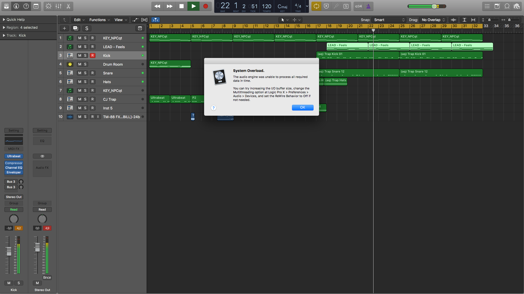The image size is (524, 294).
Task: Toggle the Catch Playhead button
Action: pyautogui.click(x=155, y=20)
